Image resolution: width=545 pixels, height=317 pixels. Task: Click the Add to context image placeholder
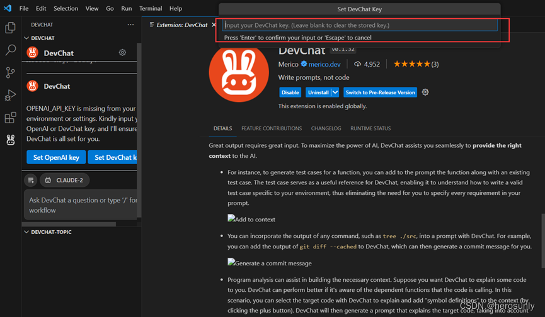[251, 219]
